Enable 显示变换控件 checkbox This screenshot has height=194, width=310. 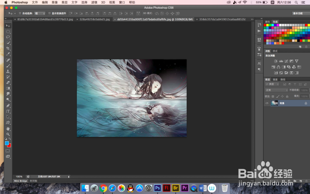tap(49, 13)
